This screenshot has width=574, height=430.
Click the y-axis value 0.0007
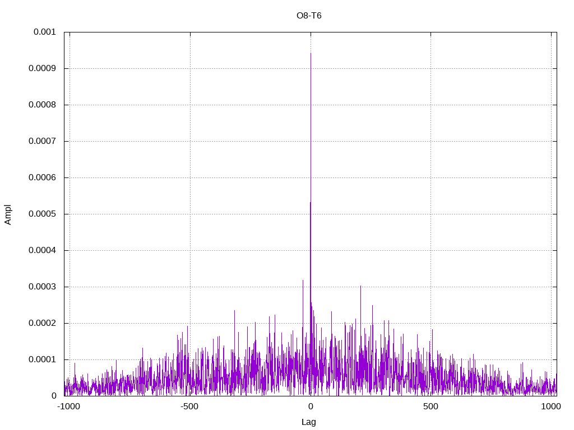pos(42,141)
